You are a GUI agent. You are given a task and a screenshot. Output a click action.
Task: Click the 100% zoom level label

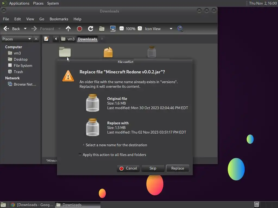point(131,29)
